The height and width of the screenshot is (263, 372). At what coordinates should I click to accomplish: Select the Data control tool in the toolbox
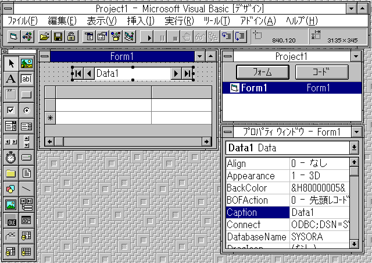click(27, 205)
